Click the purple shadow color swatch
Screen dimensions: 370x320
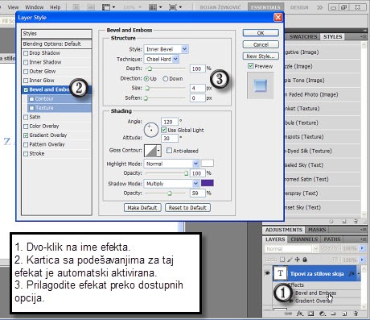(208, 183)
